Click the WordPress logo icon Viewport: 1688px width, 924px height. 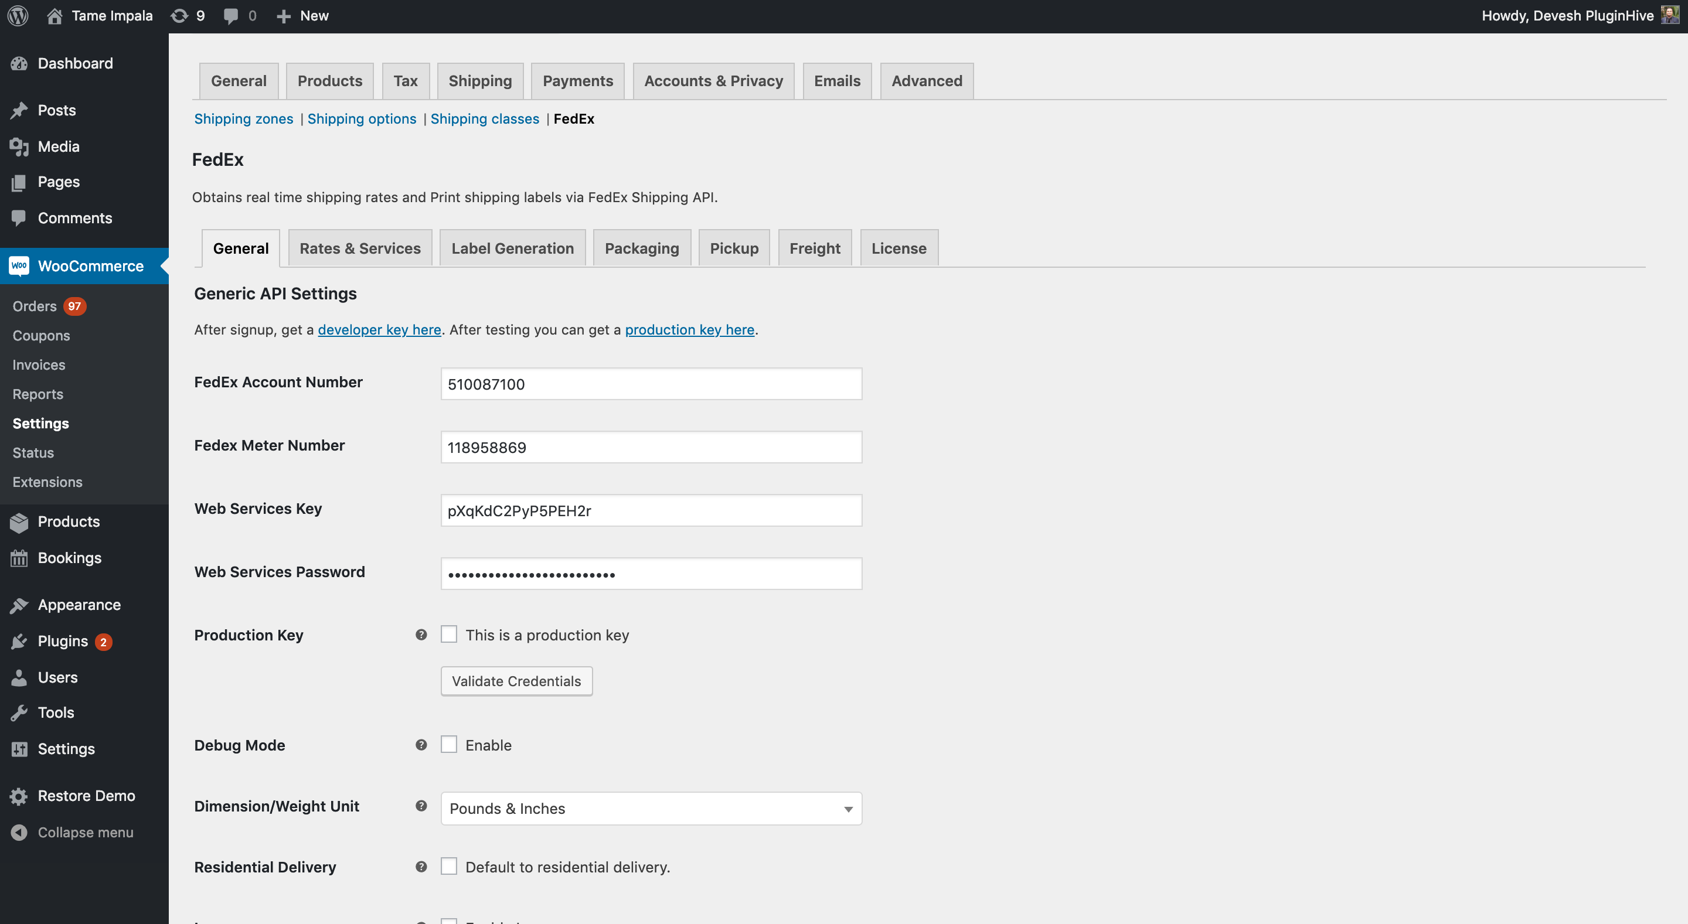click(x=18, y=16)
